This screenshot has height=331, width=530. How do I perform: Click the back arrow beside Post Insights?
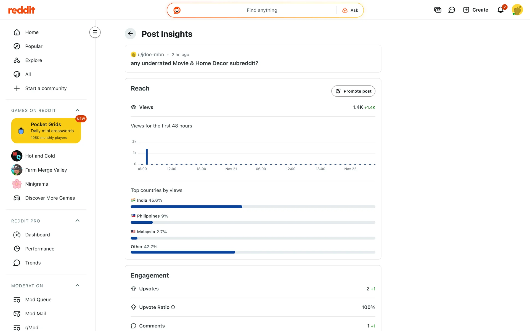(x=130, y=34)
